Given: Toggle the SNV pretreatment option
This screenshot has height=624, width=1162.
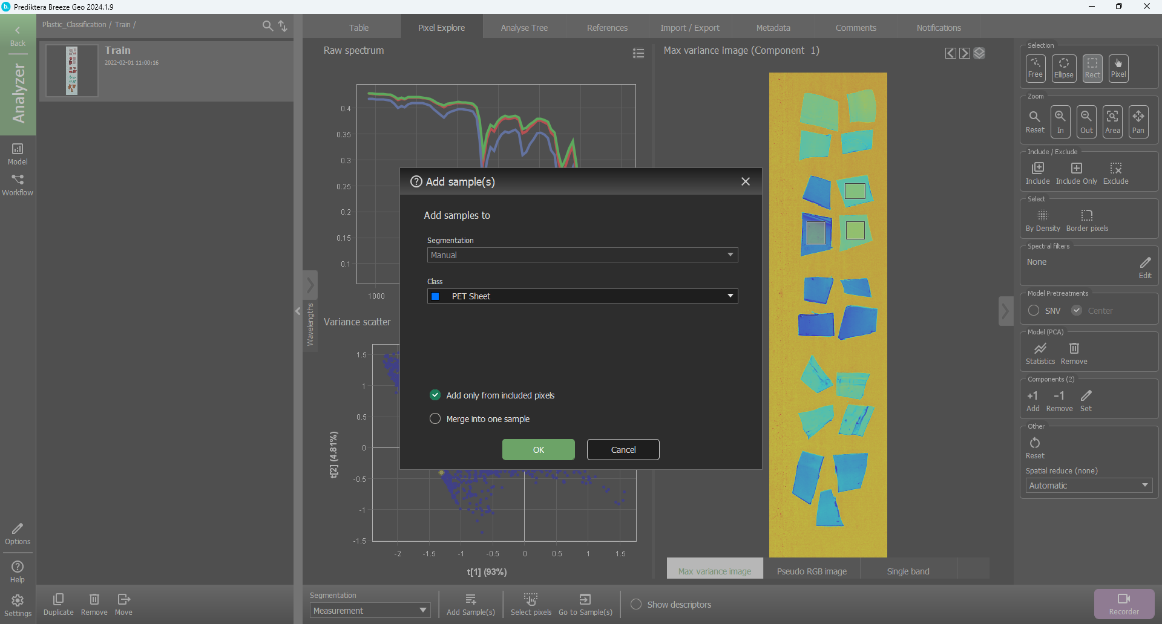Looking at the screenshot, I should pyautogui.click(x=1034, y=310).
